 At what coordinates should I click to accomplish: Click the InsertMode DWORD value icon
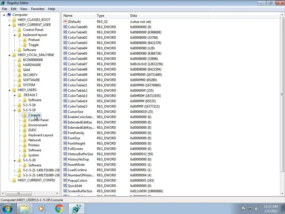65,164
